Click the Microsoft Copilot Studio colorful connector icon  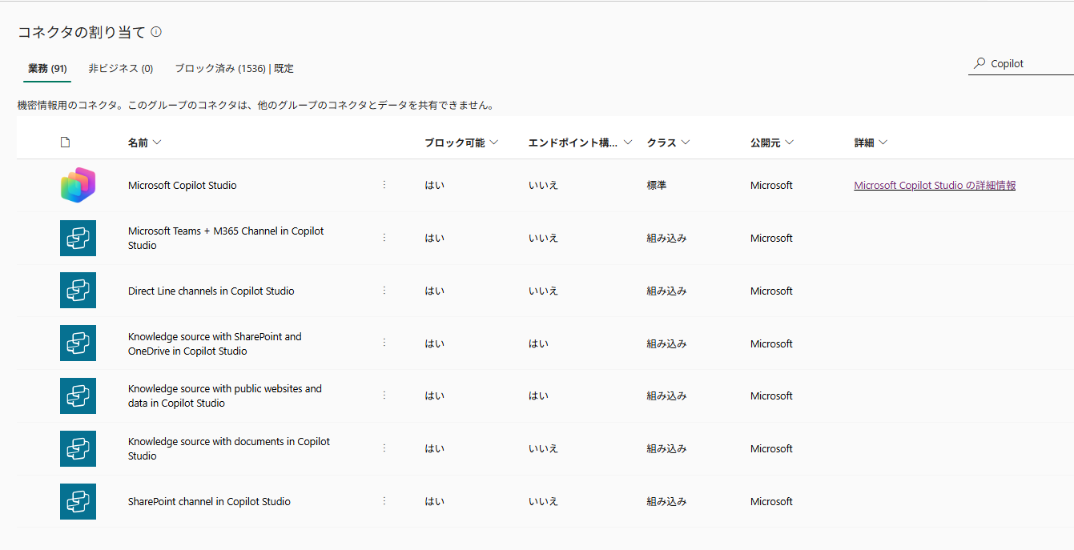click(x=78, y=185)
